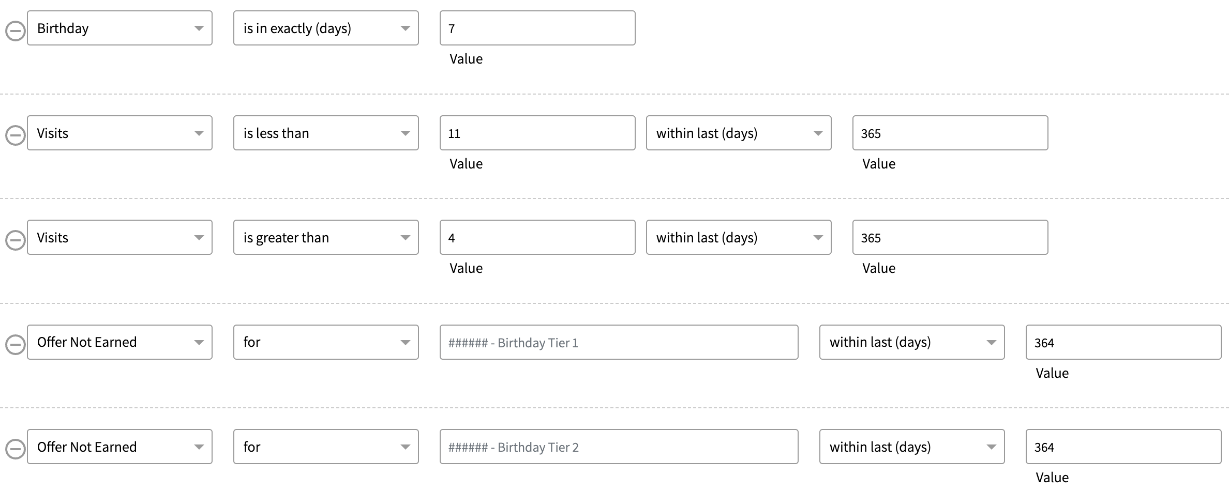Delete the Birthday Tier 1 offer condition
This screenshot has width=1229, height=491.
coord(15,345)
